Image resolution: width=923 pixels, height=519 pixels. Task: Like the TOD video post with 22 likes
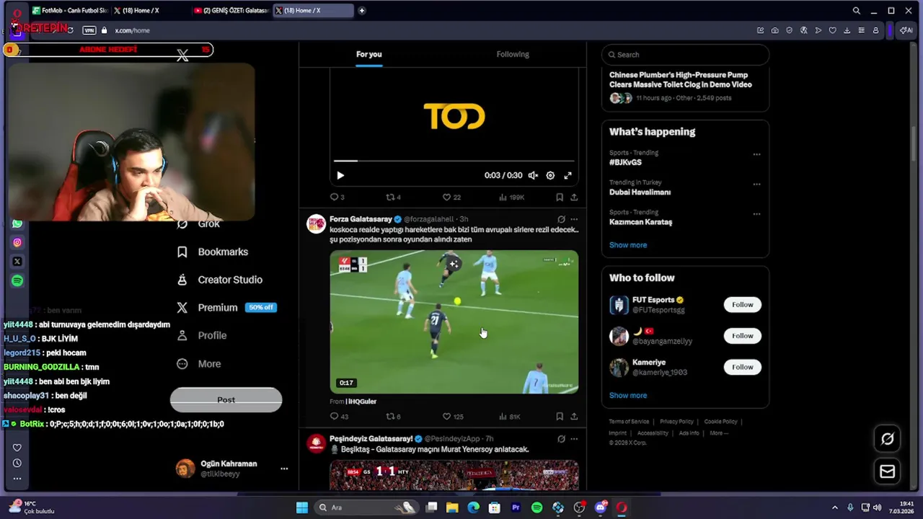[x=451, y=197]
